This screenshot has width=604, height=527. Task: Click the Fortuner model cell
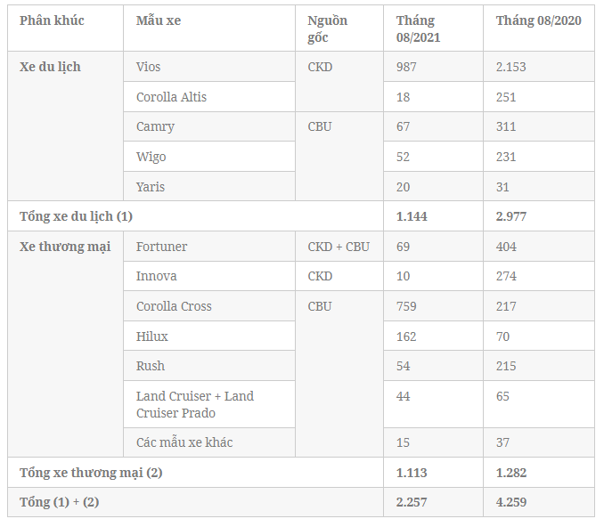tap(161, 247)
